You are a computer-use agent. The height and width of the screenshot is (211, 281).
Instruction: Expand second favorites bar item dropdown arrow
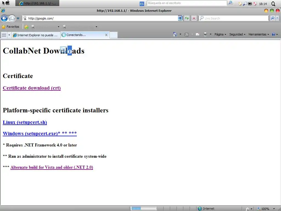click(x=96, y=27)
